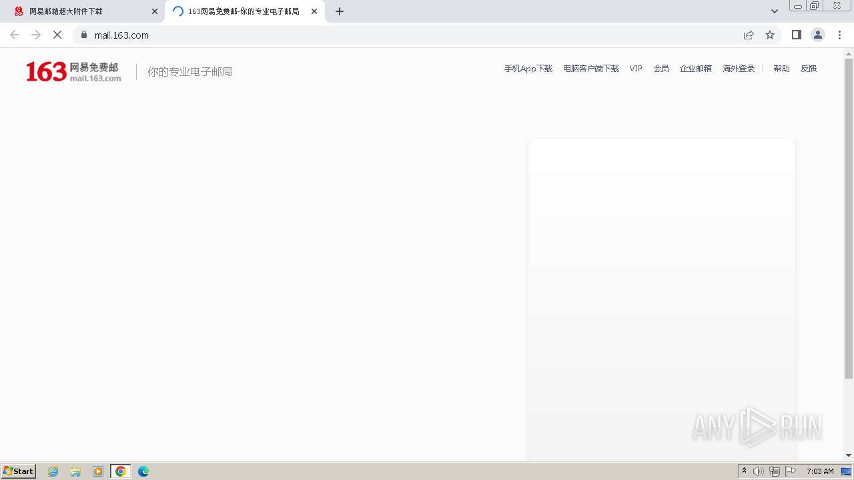Launch Internet Explorer from taskbar
This screenshot has height=480, width=854.
pos(53,471)
